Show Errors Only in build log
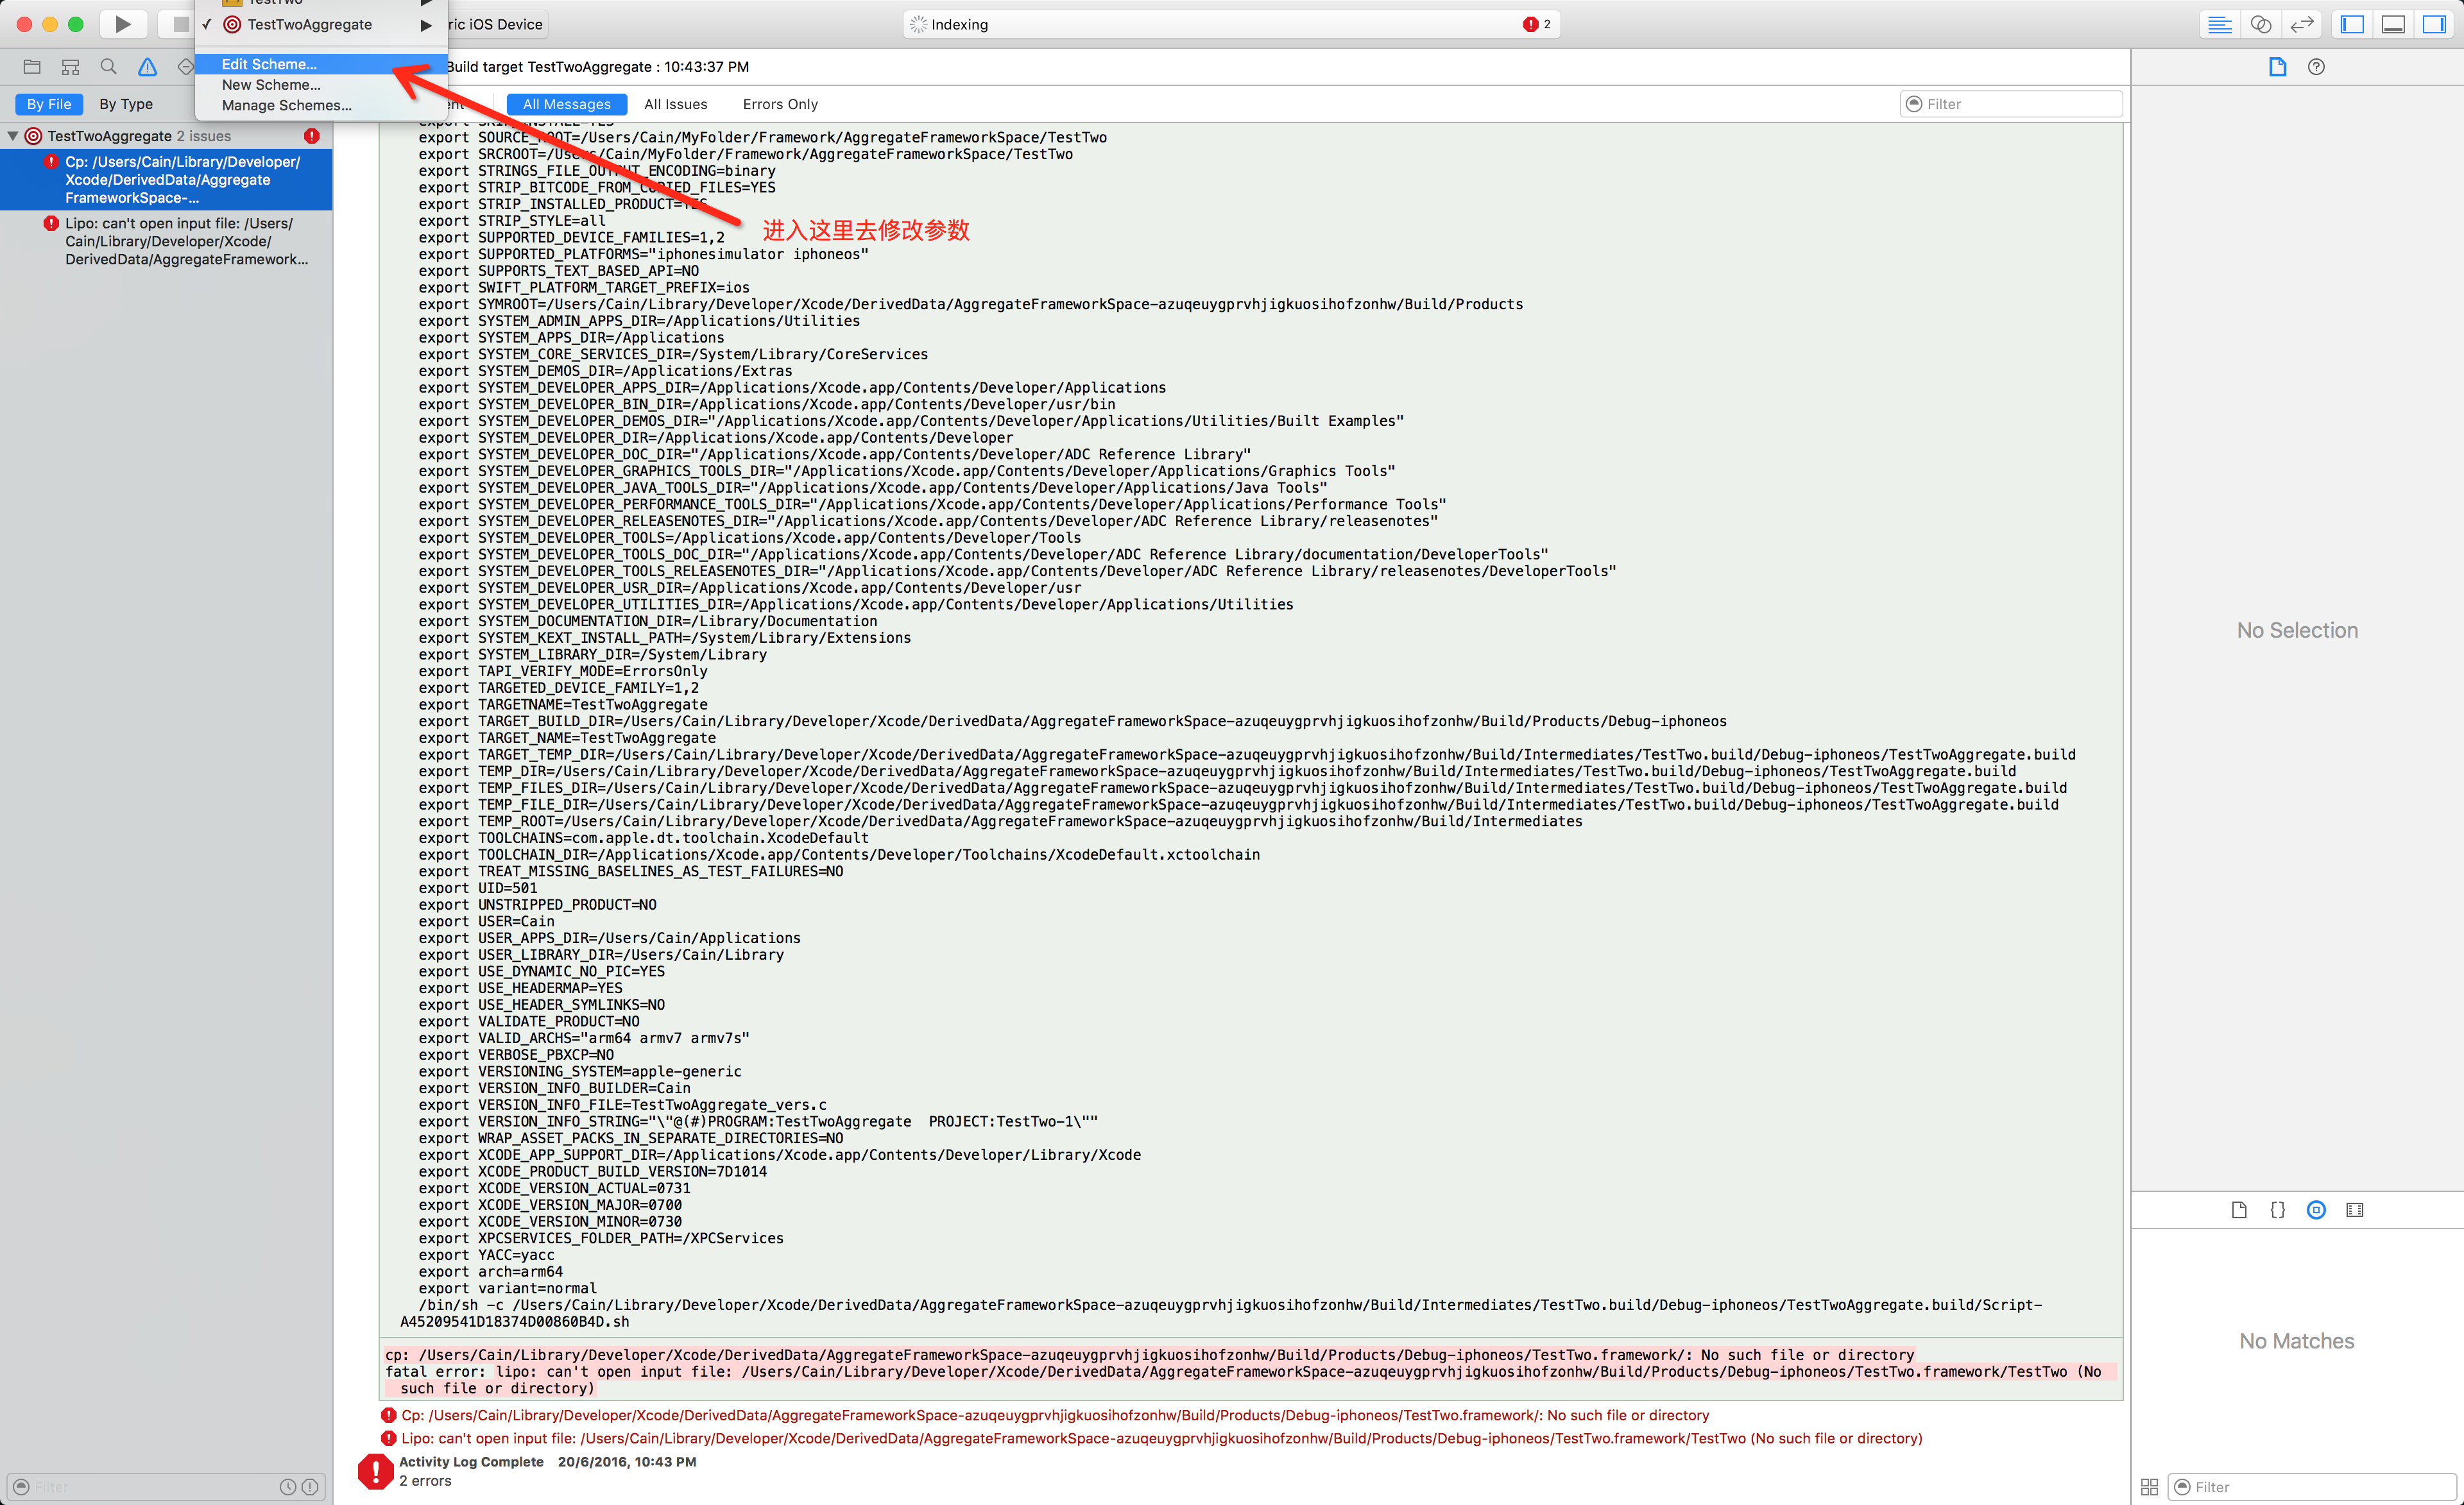 pos(780,104)
